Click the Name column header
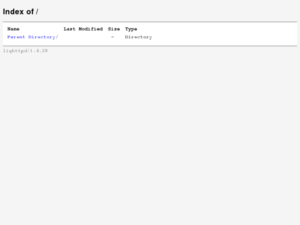 click(x=13, y=29)
